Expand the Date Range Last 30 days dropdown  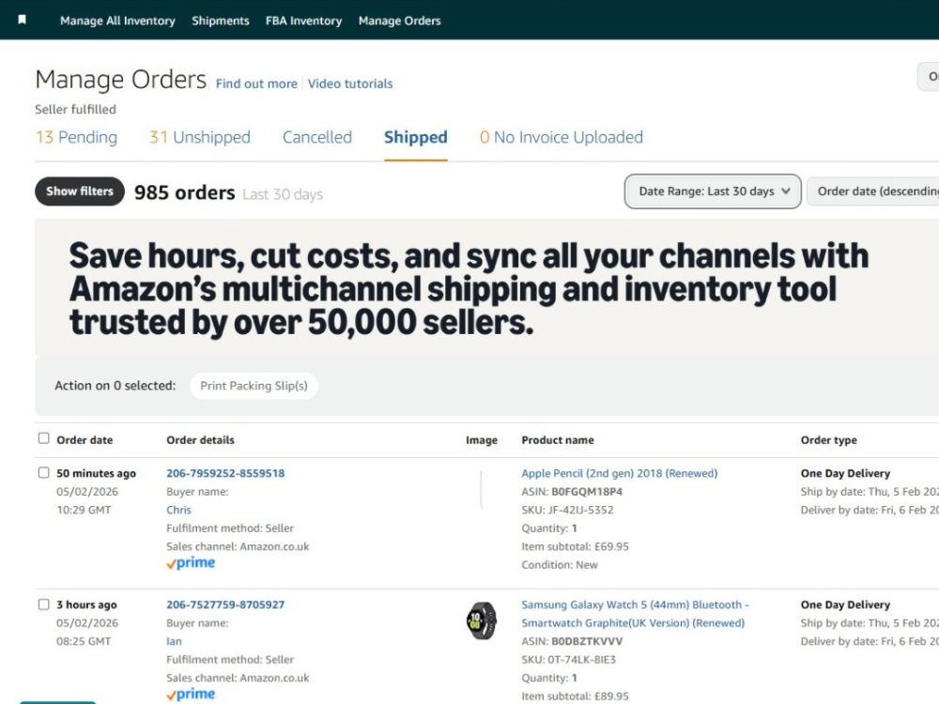click(713, 191)
